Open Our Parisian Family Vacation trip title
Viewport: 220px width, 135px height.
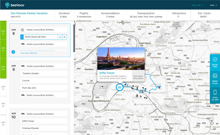pyautogui.click(x=29, y=13)
